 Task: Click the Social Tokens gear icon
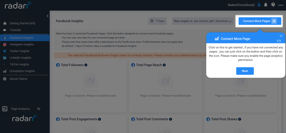(5, 79)
